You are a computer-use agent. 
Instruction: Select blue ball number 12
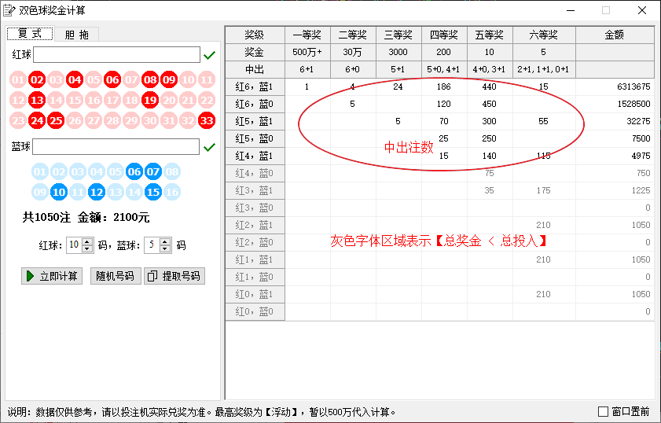97,192
